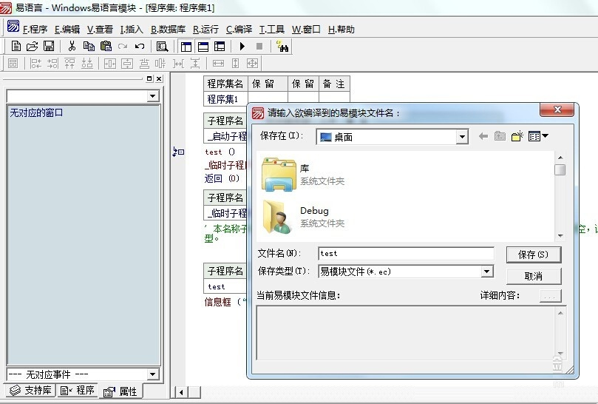Toggle the combined panels layout icon
Screen dimensions: 598x404
click(x=220, y=47)
